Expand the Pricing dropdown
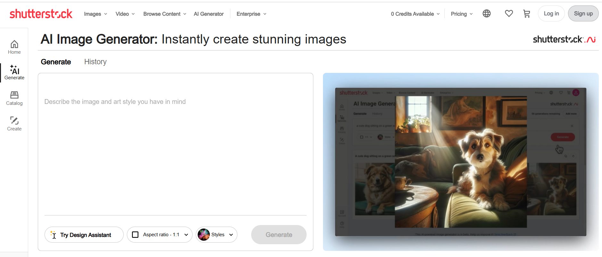 [x=462, y=14]
